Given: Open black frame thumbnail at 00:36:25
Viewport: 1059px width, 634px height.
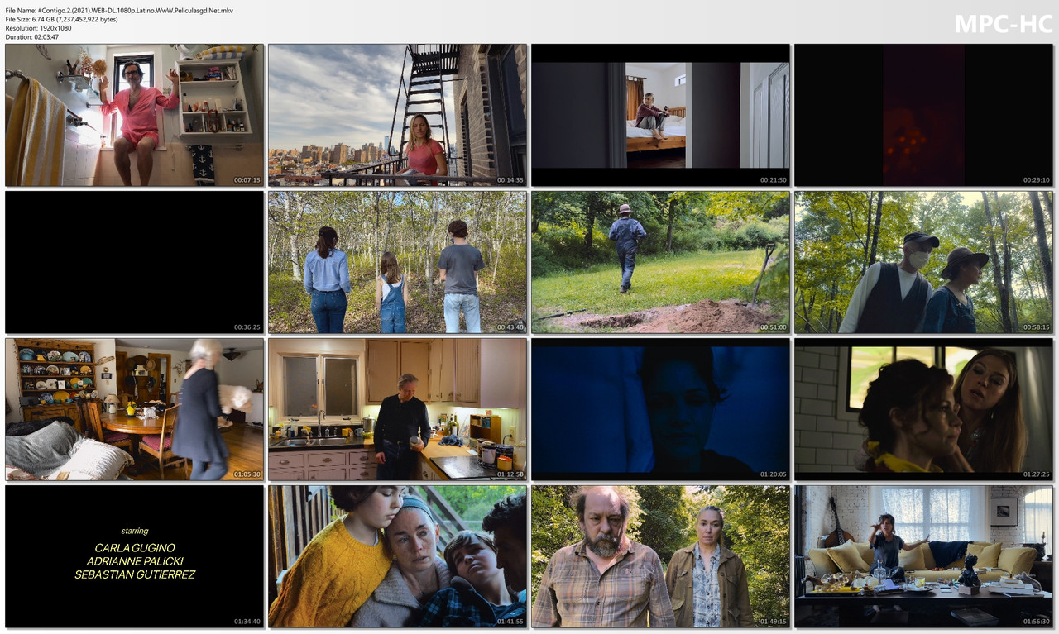Looking at the screenshot, I should [x=134, y=262].
